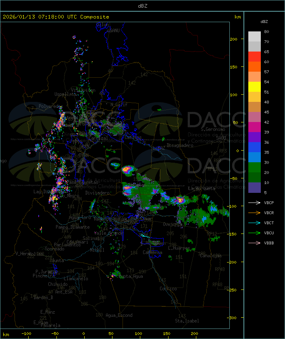Click the Chihuido map label
The width and height of the screenshot is (285, 339).
58,284
